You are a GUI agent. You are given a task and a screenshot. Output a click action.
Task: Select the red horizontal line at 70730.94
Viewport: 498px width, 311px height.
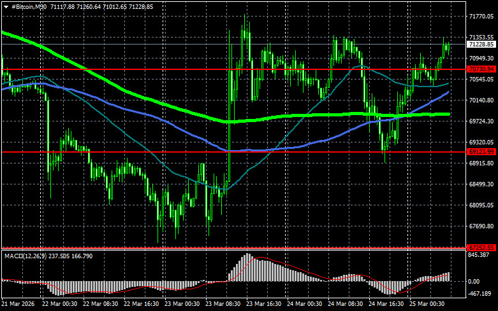pos(233,69)
